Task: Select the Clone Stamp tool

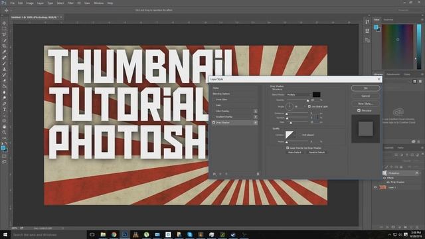Action: tap(4, 69)
